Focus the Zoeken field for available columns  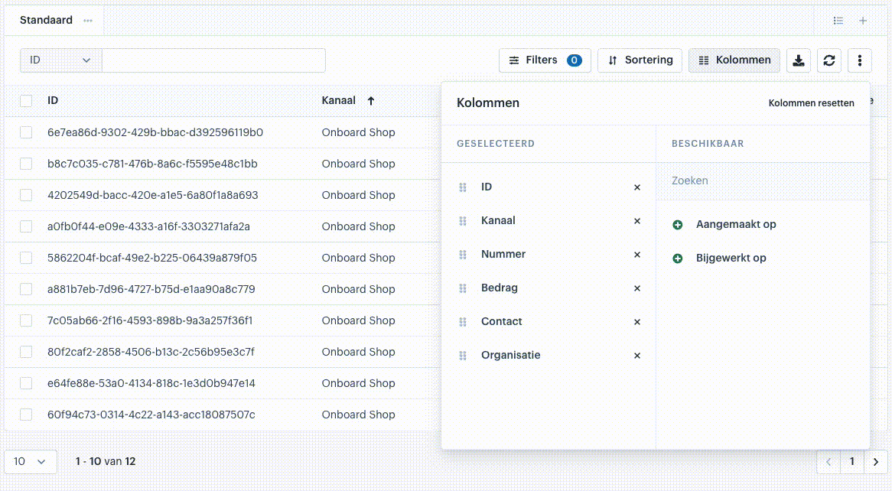763,181
